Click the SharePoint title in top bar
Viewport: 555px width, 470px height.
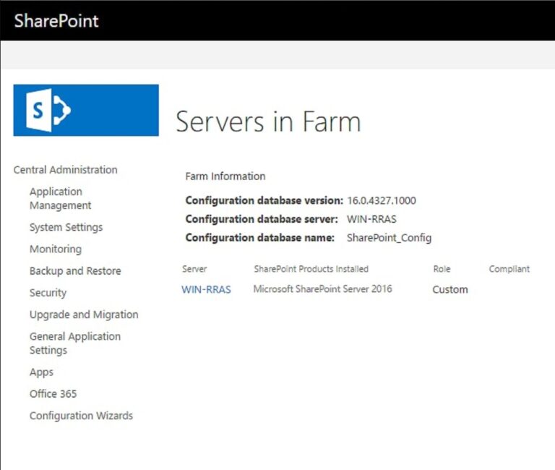[56, 20]
